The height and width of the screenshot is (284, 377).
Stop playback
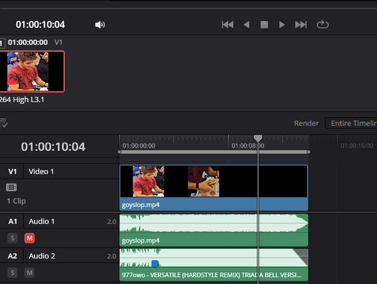point(264,24)
